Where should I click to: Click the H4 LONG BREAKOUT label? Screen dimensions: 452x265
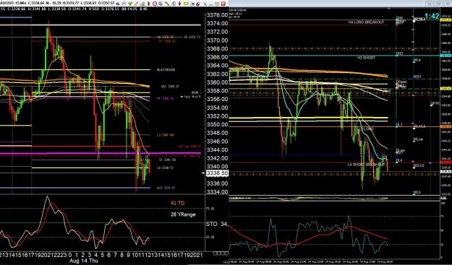366,22
